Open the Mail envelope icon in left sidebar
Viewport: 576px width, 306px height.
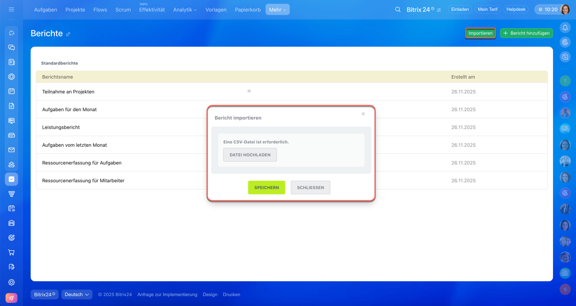pyautogui.click(x=12, y=150)
